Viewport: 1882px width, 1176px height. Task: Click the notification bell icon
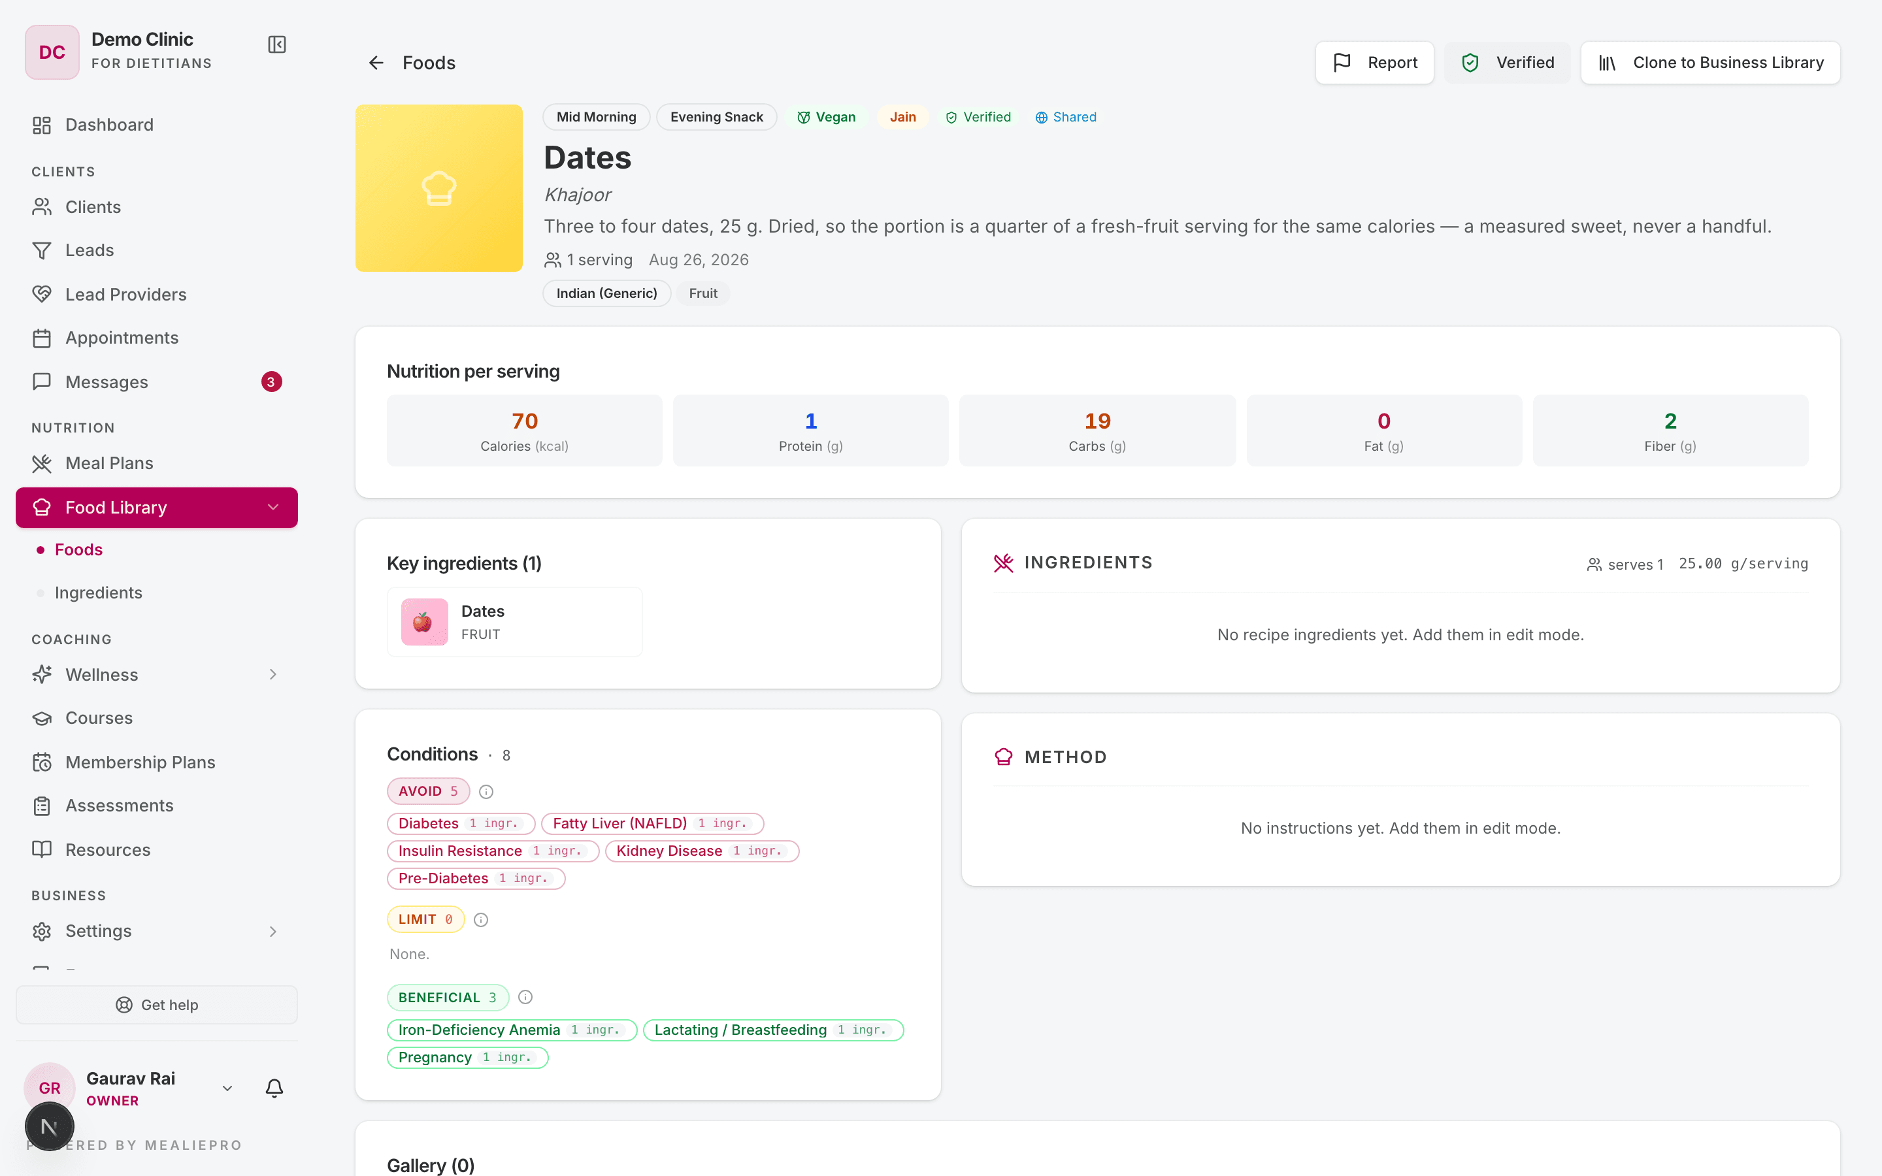pos(274,1087)
